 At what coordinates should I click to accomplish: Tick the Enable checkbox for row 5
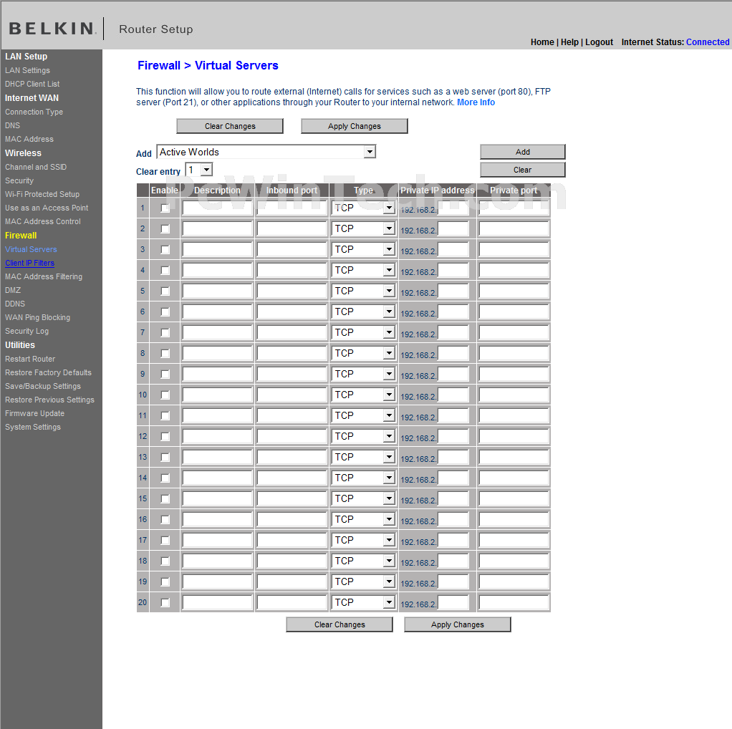(165, 291)
